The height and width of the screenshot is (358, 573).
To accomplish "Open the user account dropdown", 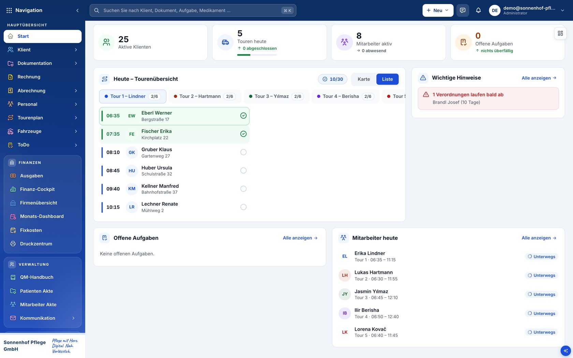I will (x=527, y=10).
